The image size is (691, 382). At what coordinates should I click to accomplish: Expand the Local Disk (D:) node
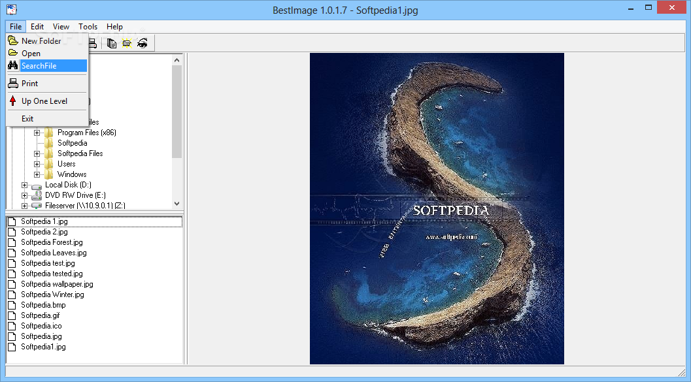click(25, 185)
